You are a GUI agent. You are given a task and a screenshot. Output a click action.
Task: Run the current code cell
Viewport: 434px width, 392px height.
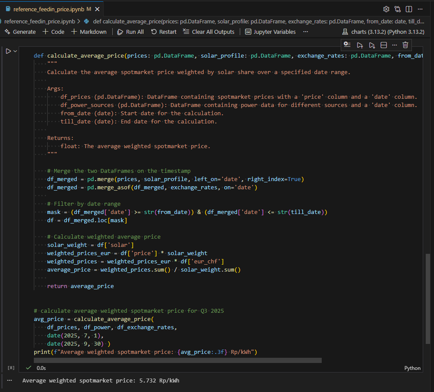point(8,51)
